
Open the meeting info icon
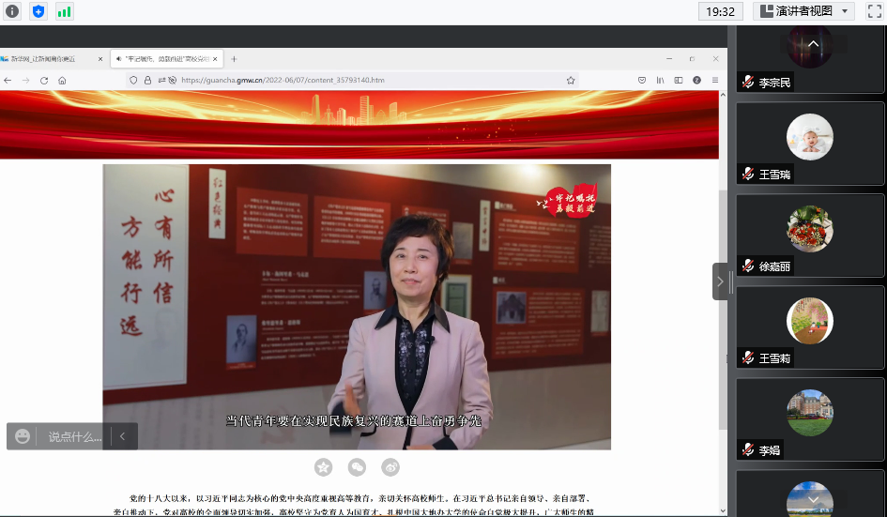pos(12,11)
